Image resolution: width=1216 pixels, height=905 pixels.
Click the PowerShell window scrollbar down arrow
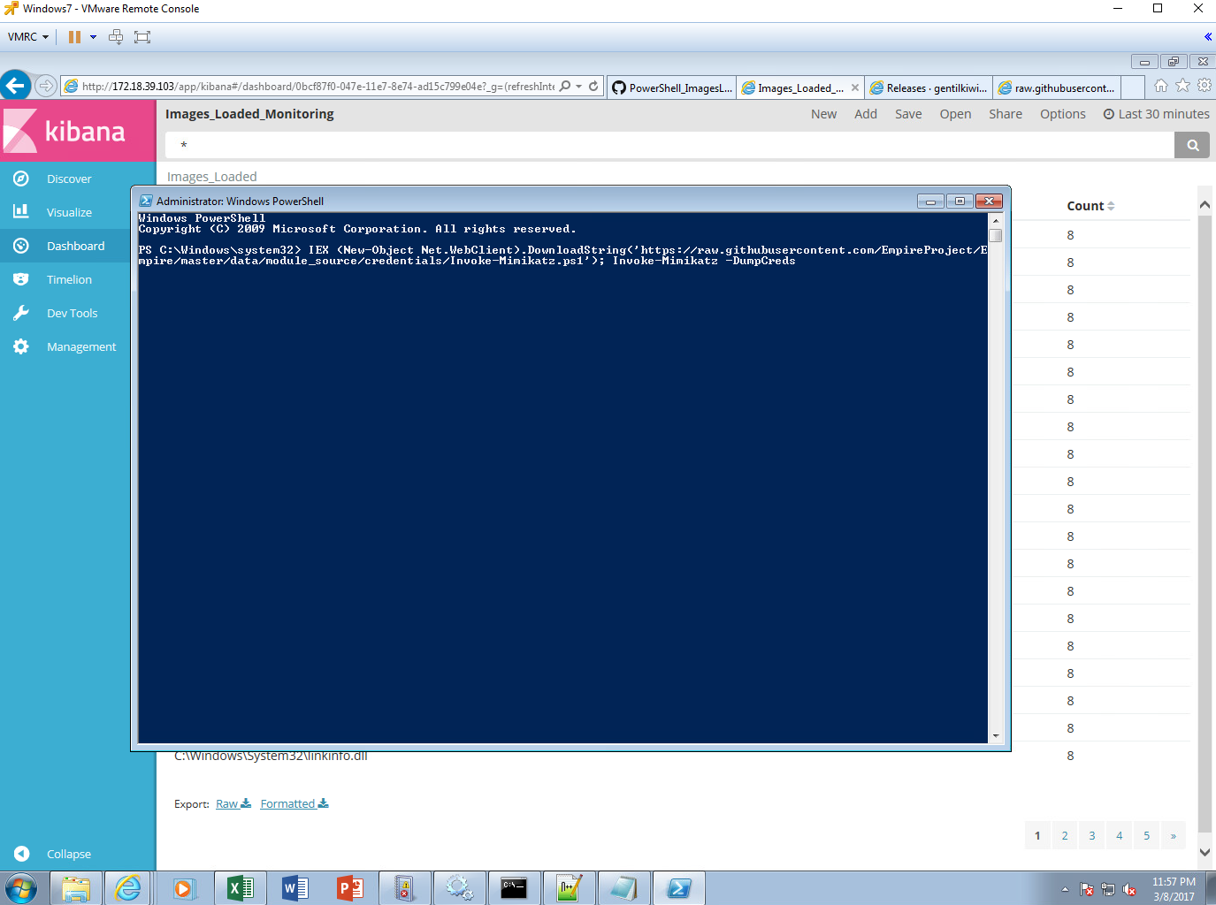coord(996,735)
